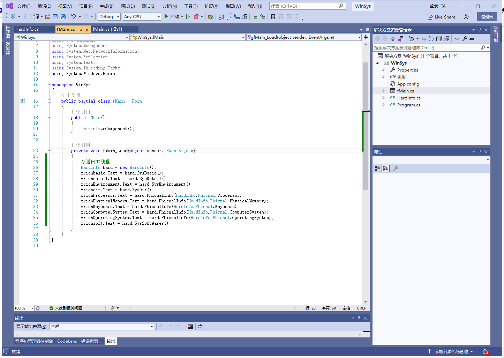504x358 pixels.
Task: Click the Save file toolbar icon
Action: (x=55, y=16)
